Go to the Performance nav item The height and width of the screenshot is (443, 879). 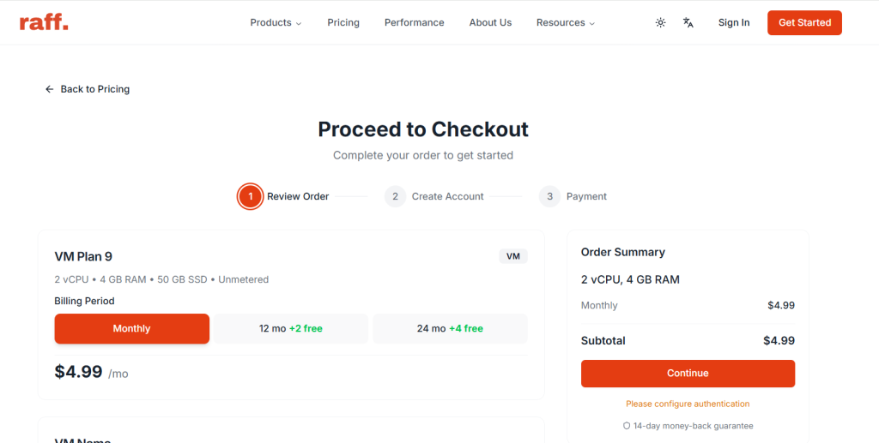(415, 23)
